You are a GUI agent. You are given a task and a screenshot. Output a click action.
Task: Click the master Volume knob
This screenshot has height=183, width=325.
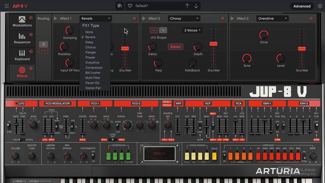click(x=15, y=156)
